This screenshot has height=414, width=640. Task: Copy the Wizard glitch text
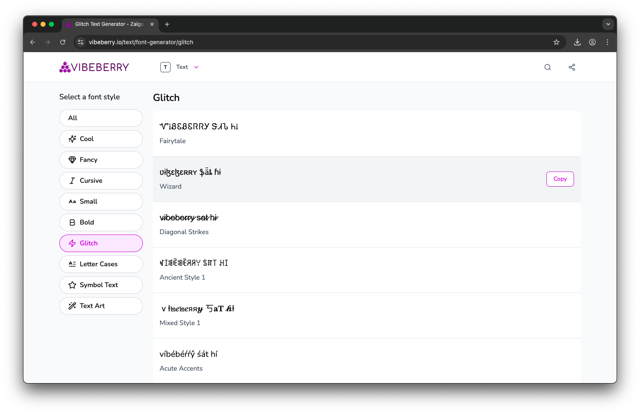pyautogui.click(x=560, y=179)
